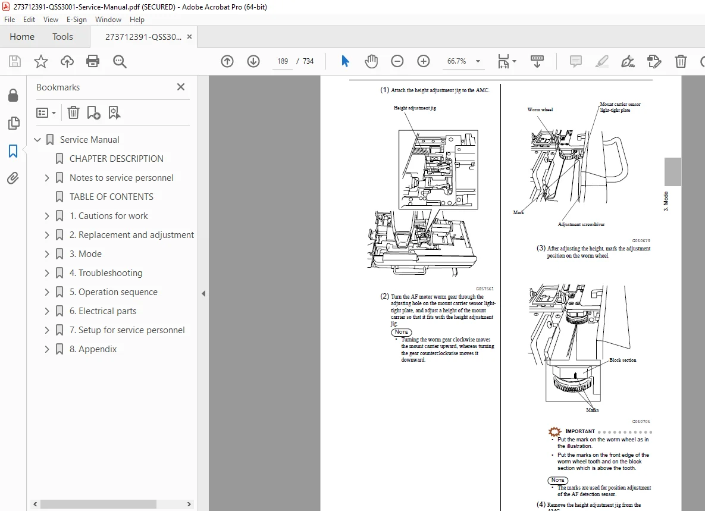Choose the Selection arrow tool
The image size is (705, 511).
point(345,61)
